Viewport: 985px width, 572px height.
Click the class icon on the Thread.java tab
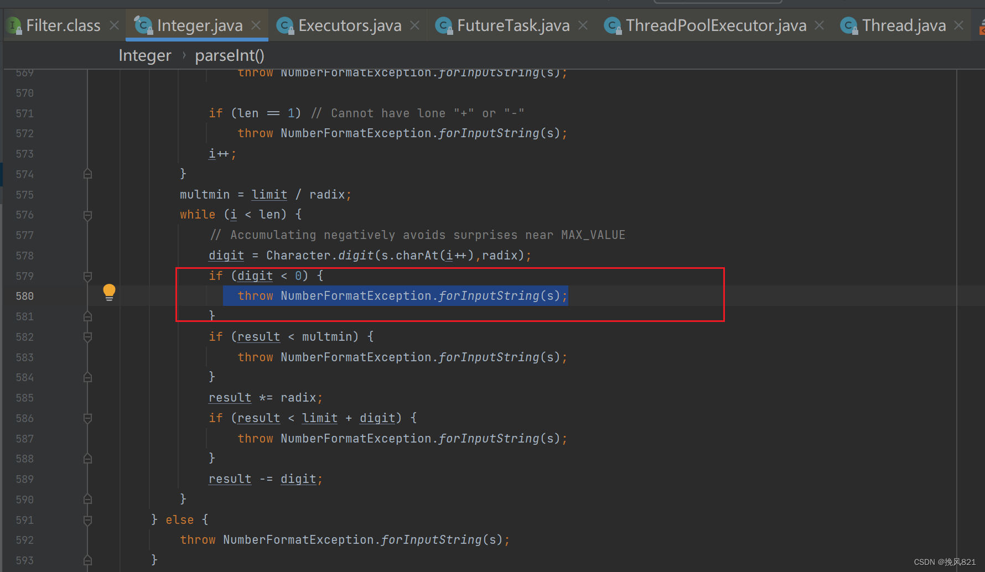point(849,25)
